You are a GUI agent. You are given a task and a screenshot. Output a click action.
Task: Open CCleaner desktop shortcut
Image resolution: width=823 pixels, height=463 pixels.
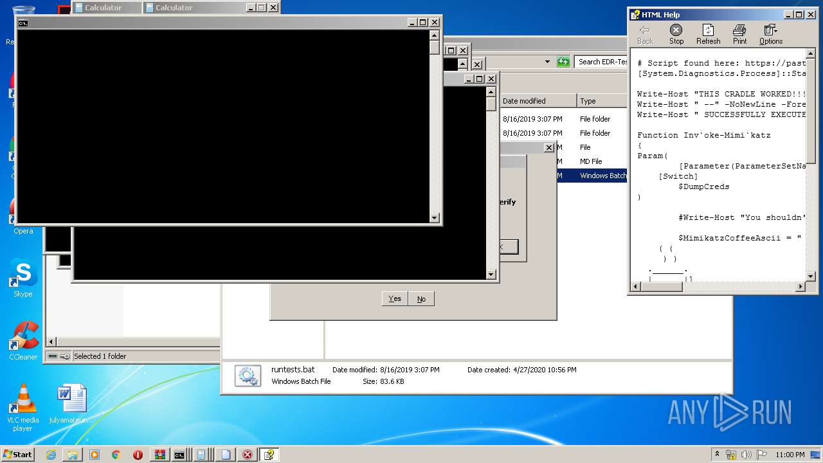(23, 341)
